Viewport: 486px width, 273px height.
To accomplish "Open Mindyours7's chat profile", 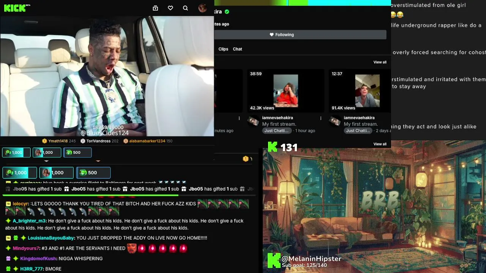I will [26, 248].
